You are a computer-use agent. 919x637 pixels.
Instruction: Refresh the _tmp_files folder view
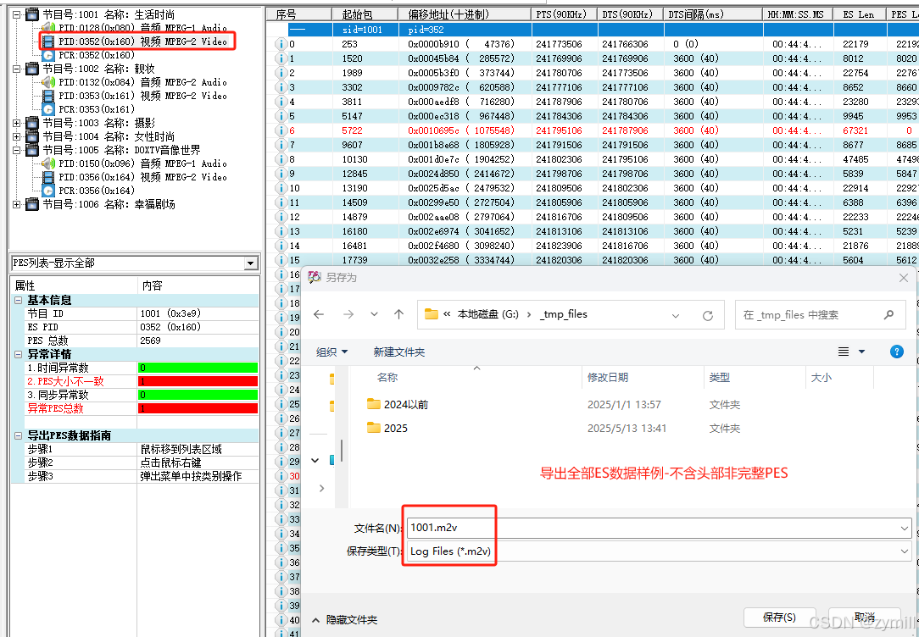(707, 316)
